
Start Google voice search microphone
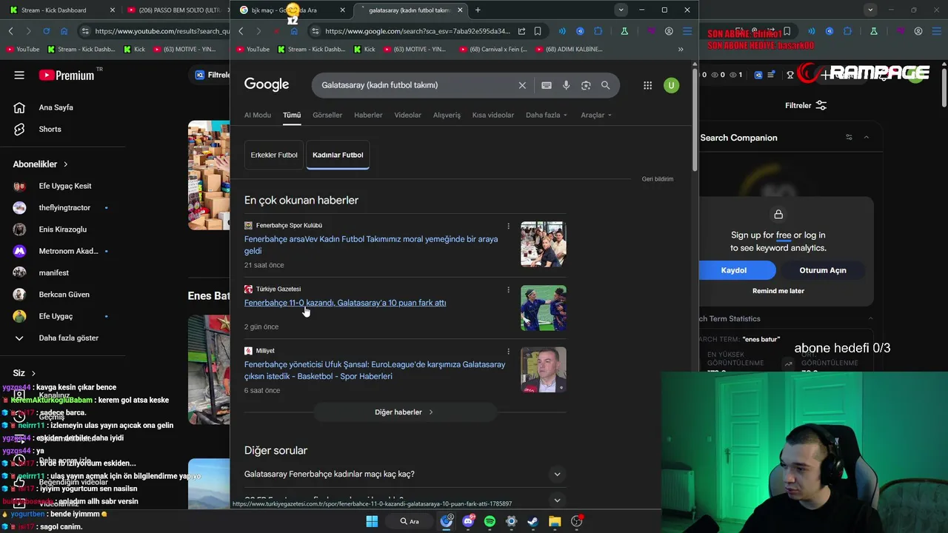point(566,85)
